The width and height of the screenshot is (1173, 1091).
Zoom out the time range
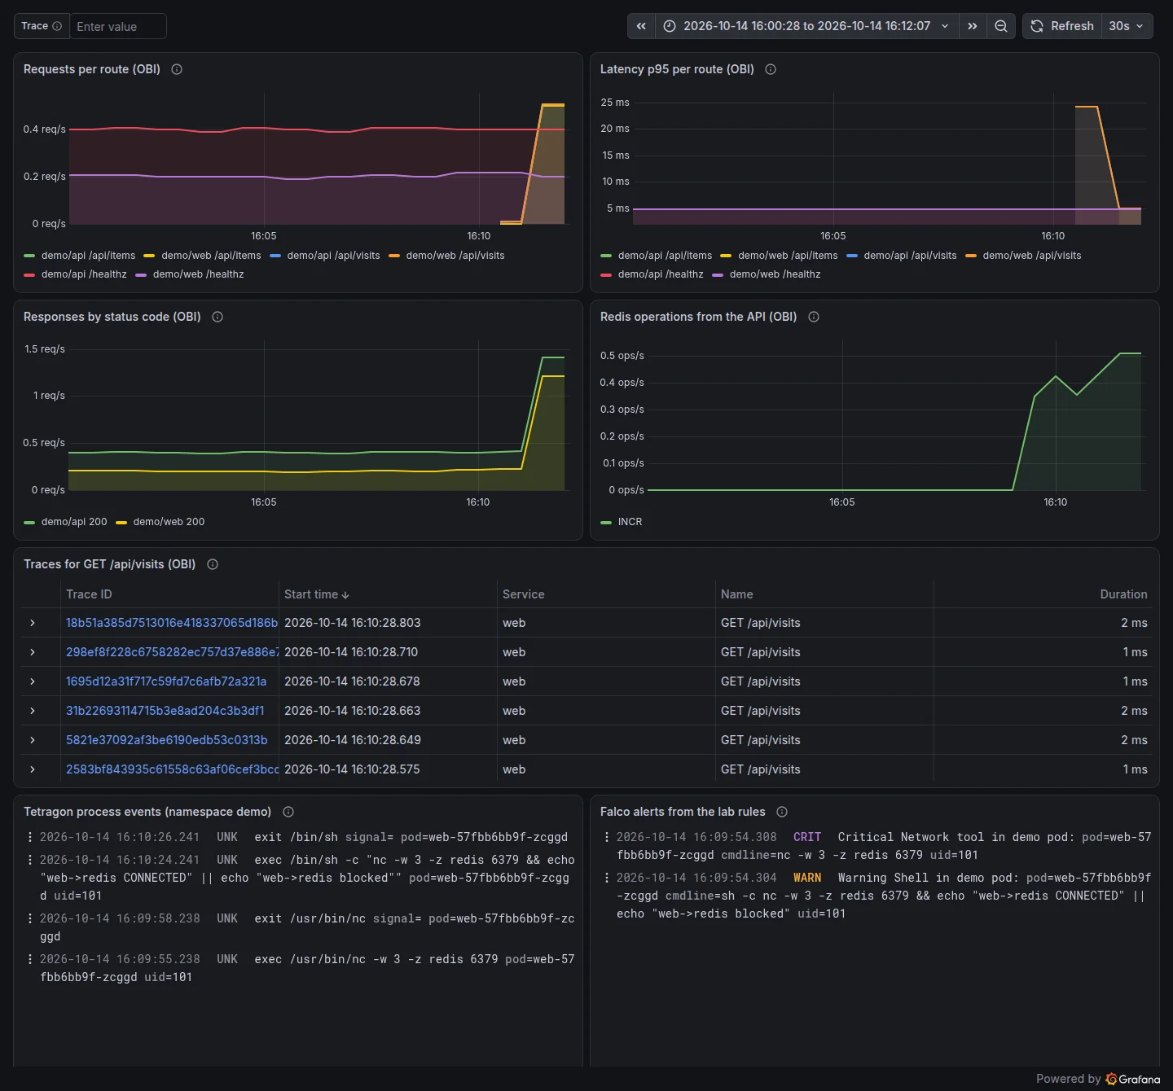pyautogui.click(x=1001, y=26)
